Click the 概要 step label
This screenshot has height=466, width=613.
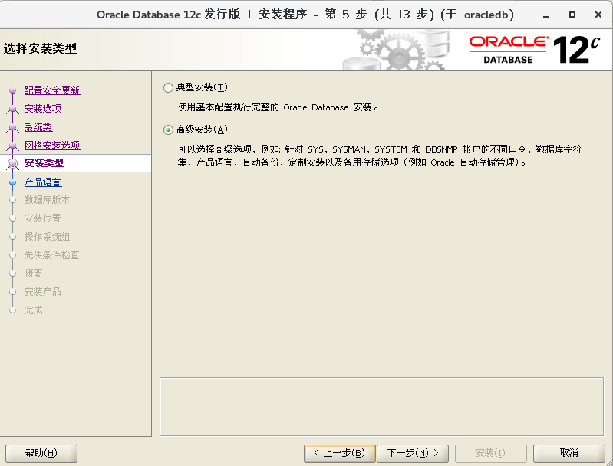point(33,274)
